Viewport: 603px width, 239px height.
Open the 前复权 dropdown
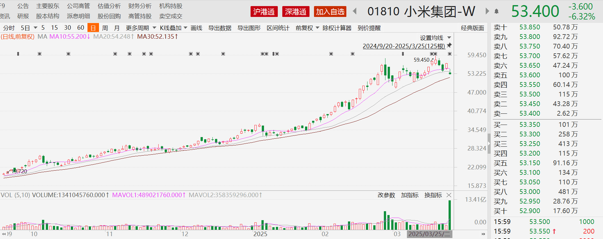307,28
